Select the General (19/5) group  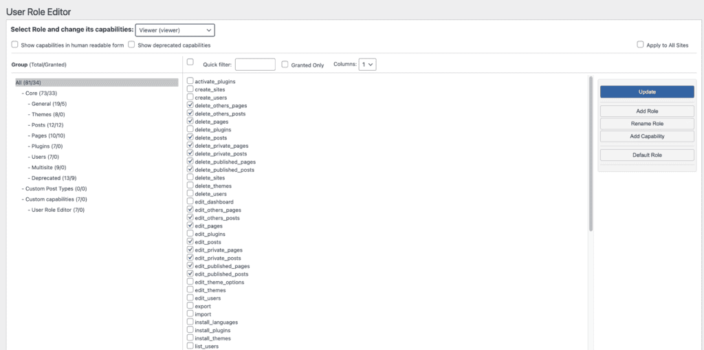coord(49,104)
